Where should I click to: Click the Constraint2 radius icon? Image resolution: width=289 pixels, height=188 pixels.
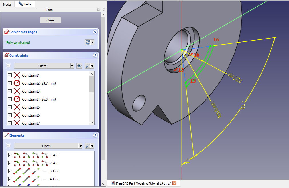[x=17, y=83]
